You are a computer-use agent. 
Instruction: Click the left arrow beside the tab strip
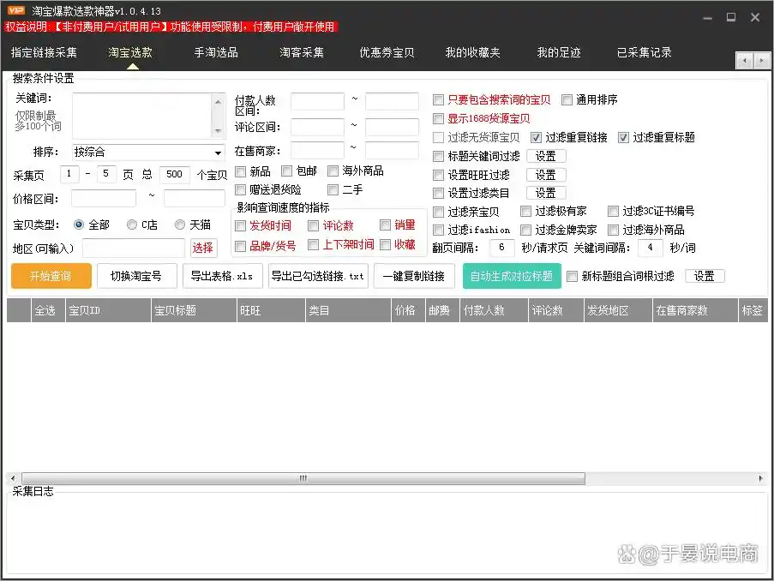(x=745, y=61)
